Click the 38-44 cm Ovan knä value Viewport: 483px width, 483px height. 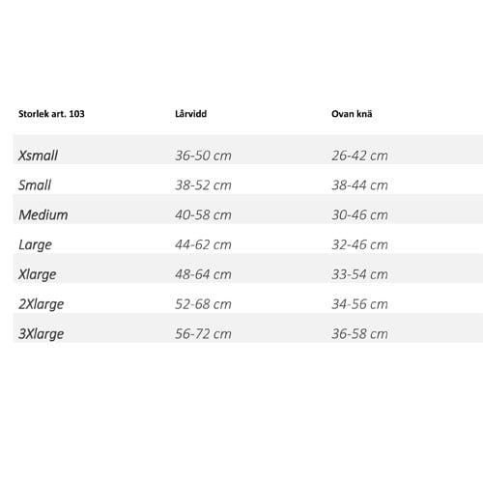tap(359, 185)
